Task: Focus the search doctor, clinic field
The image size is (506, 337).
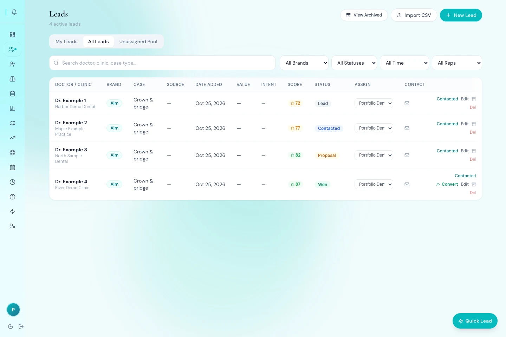Action: click(162, 63)
